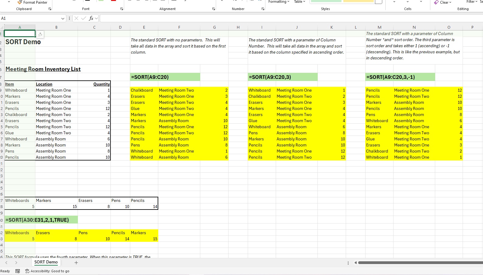
Task: Open the Conditional Formatting dropdown
Action: click(278, 2)
